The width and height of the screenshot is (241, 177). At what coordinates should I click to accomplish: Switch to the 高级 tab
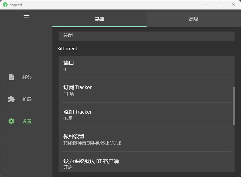coord(193,19)
